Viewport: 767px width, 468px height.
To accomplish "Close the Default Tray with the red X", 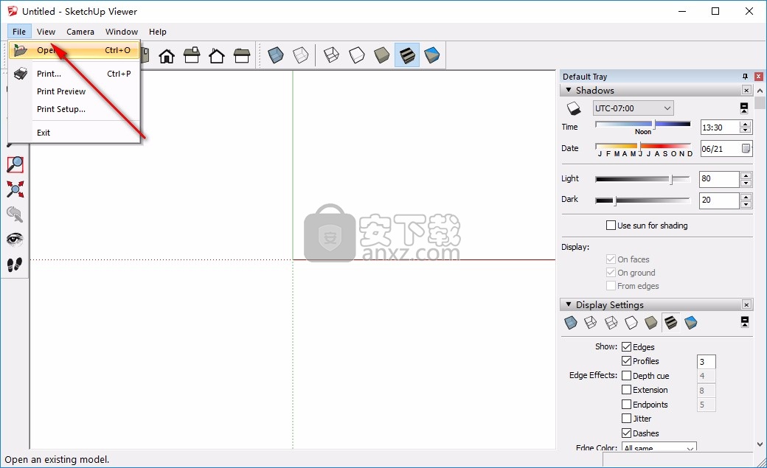I will [759, 77].
